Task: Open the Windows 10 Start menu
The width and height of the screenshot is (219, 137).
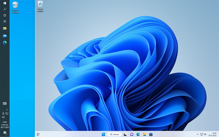Action: [5, 3]
